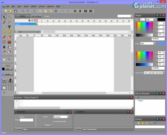Select the line drawing tool
The image size is (167, 135).
[4, 22]
